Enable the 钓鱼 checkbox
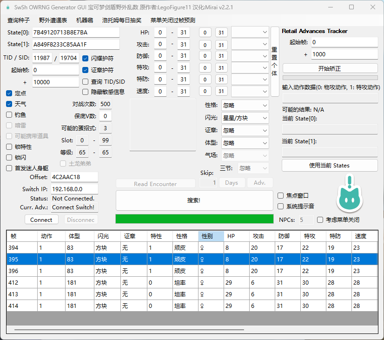The height and width of the screenshot is (340, 384). (9, 114)
